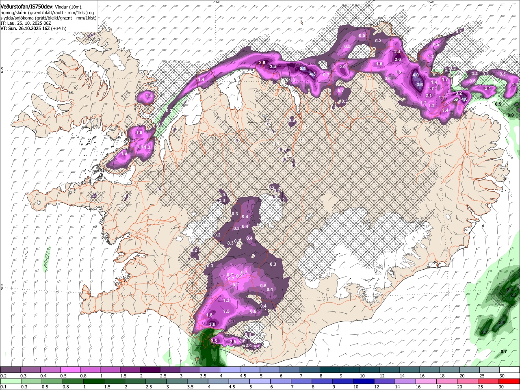This screenshot has height=390, width=520.
Task: Click the 2.5–3 swatch on the rain scale
Action: click(x=156, y=381)
